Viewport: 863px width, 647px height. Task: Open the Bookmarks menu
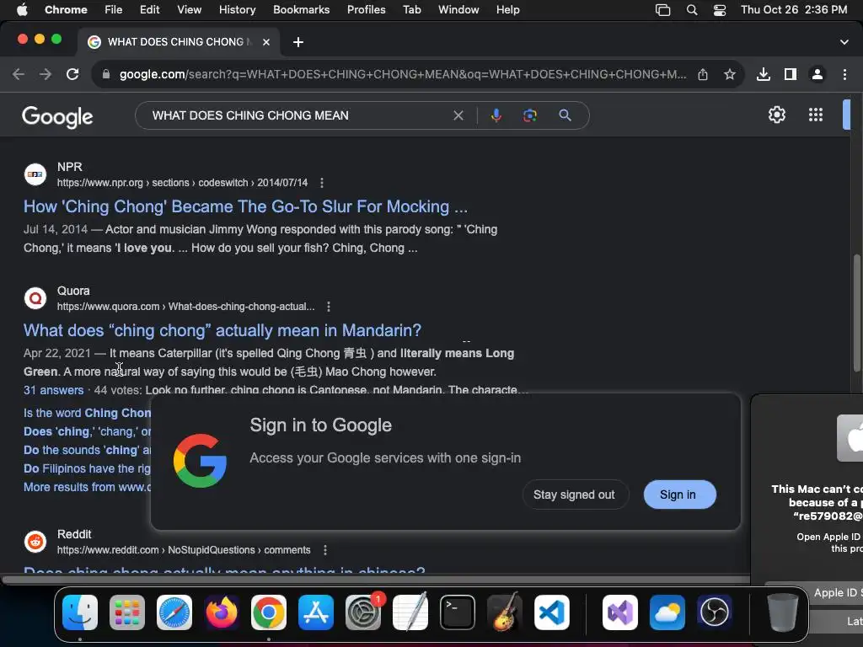point(301,10)
